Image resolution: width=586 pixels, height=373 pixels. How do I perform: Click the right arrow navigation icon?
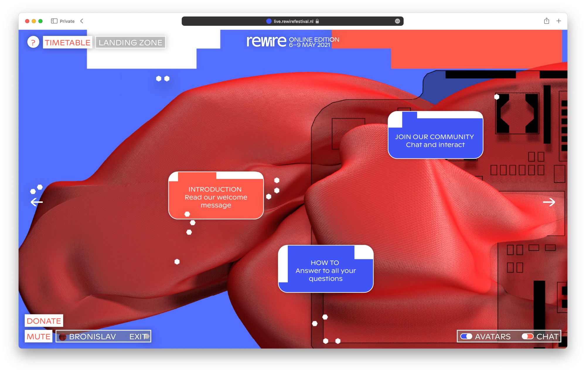click(549, 202)
